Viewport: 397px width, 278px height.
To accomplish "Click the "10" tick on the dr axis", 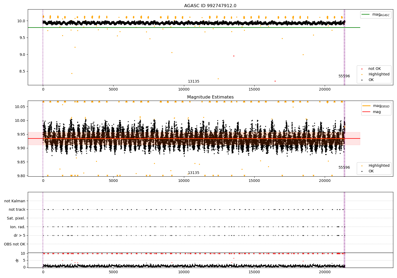I will click(23, 253).
